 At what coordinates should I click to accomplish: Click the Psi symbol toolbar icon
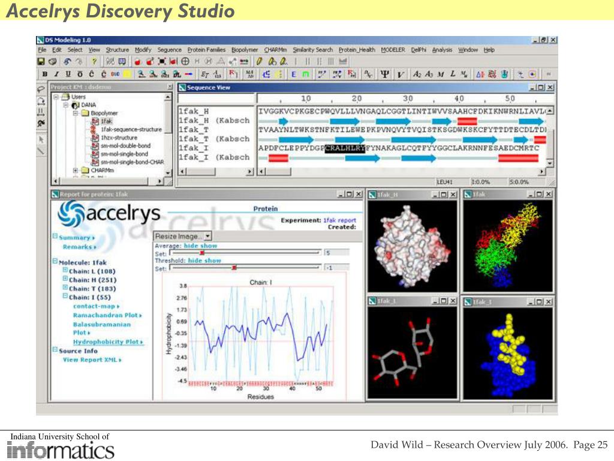point(384,74)
